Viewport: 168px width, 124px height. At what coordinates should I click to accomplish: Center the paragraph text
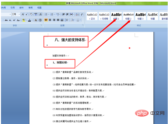(50, 20)
